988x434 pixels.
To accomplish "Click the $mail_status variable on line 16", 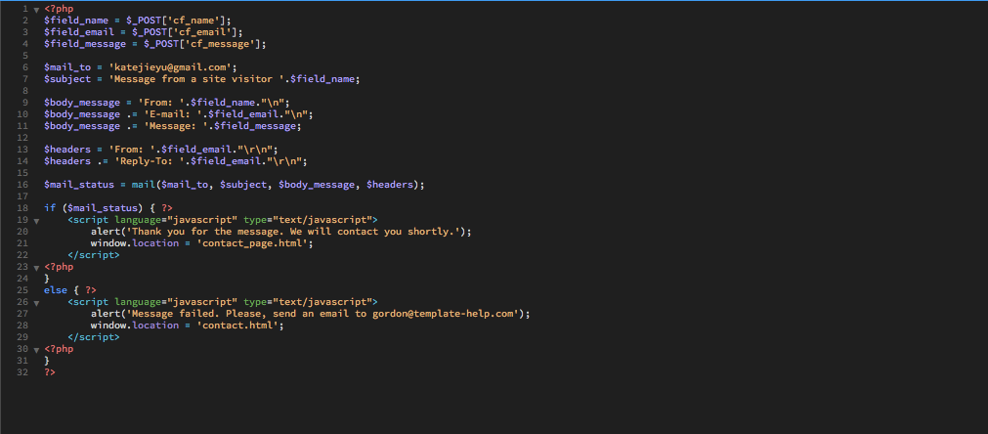I will point(79,185).
